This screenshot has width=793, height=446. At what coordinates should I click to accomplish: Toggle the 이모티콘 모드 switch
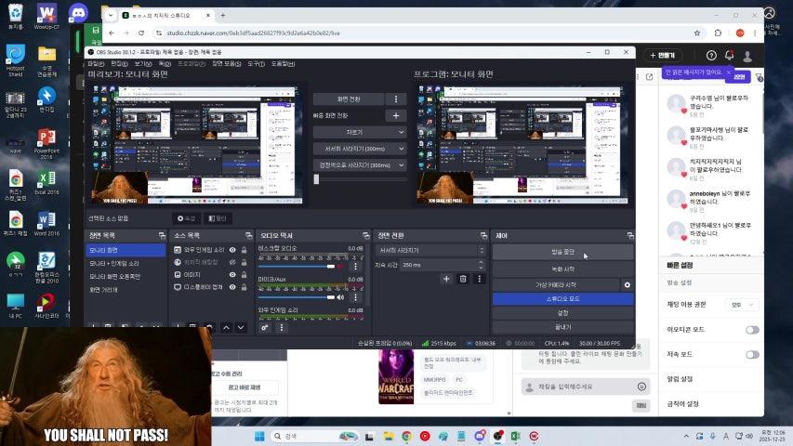[x=751, y=330]
